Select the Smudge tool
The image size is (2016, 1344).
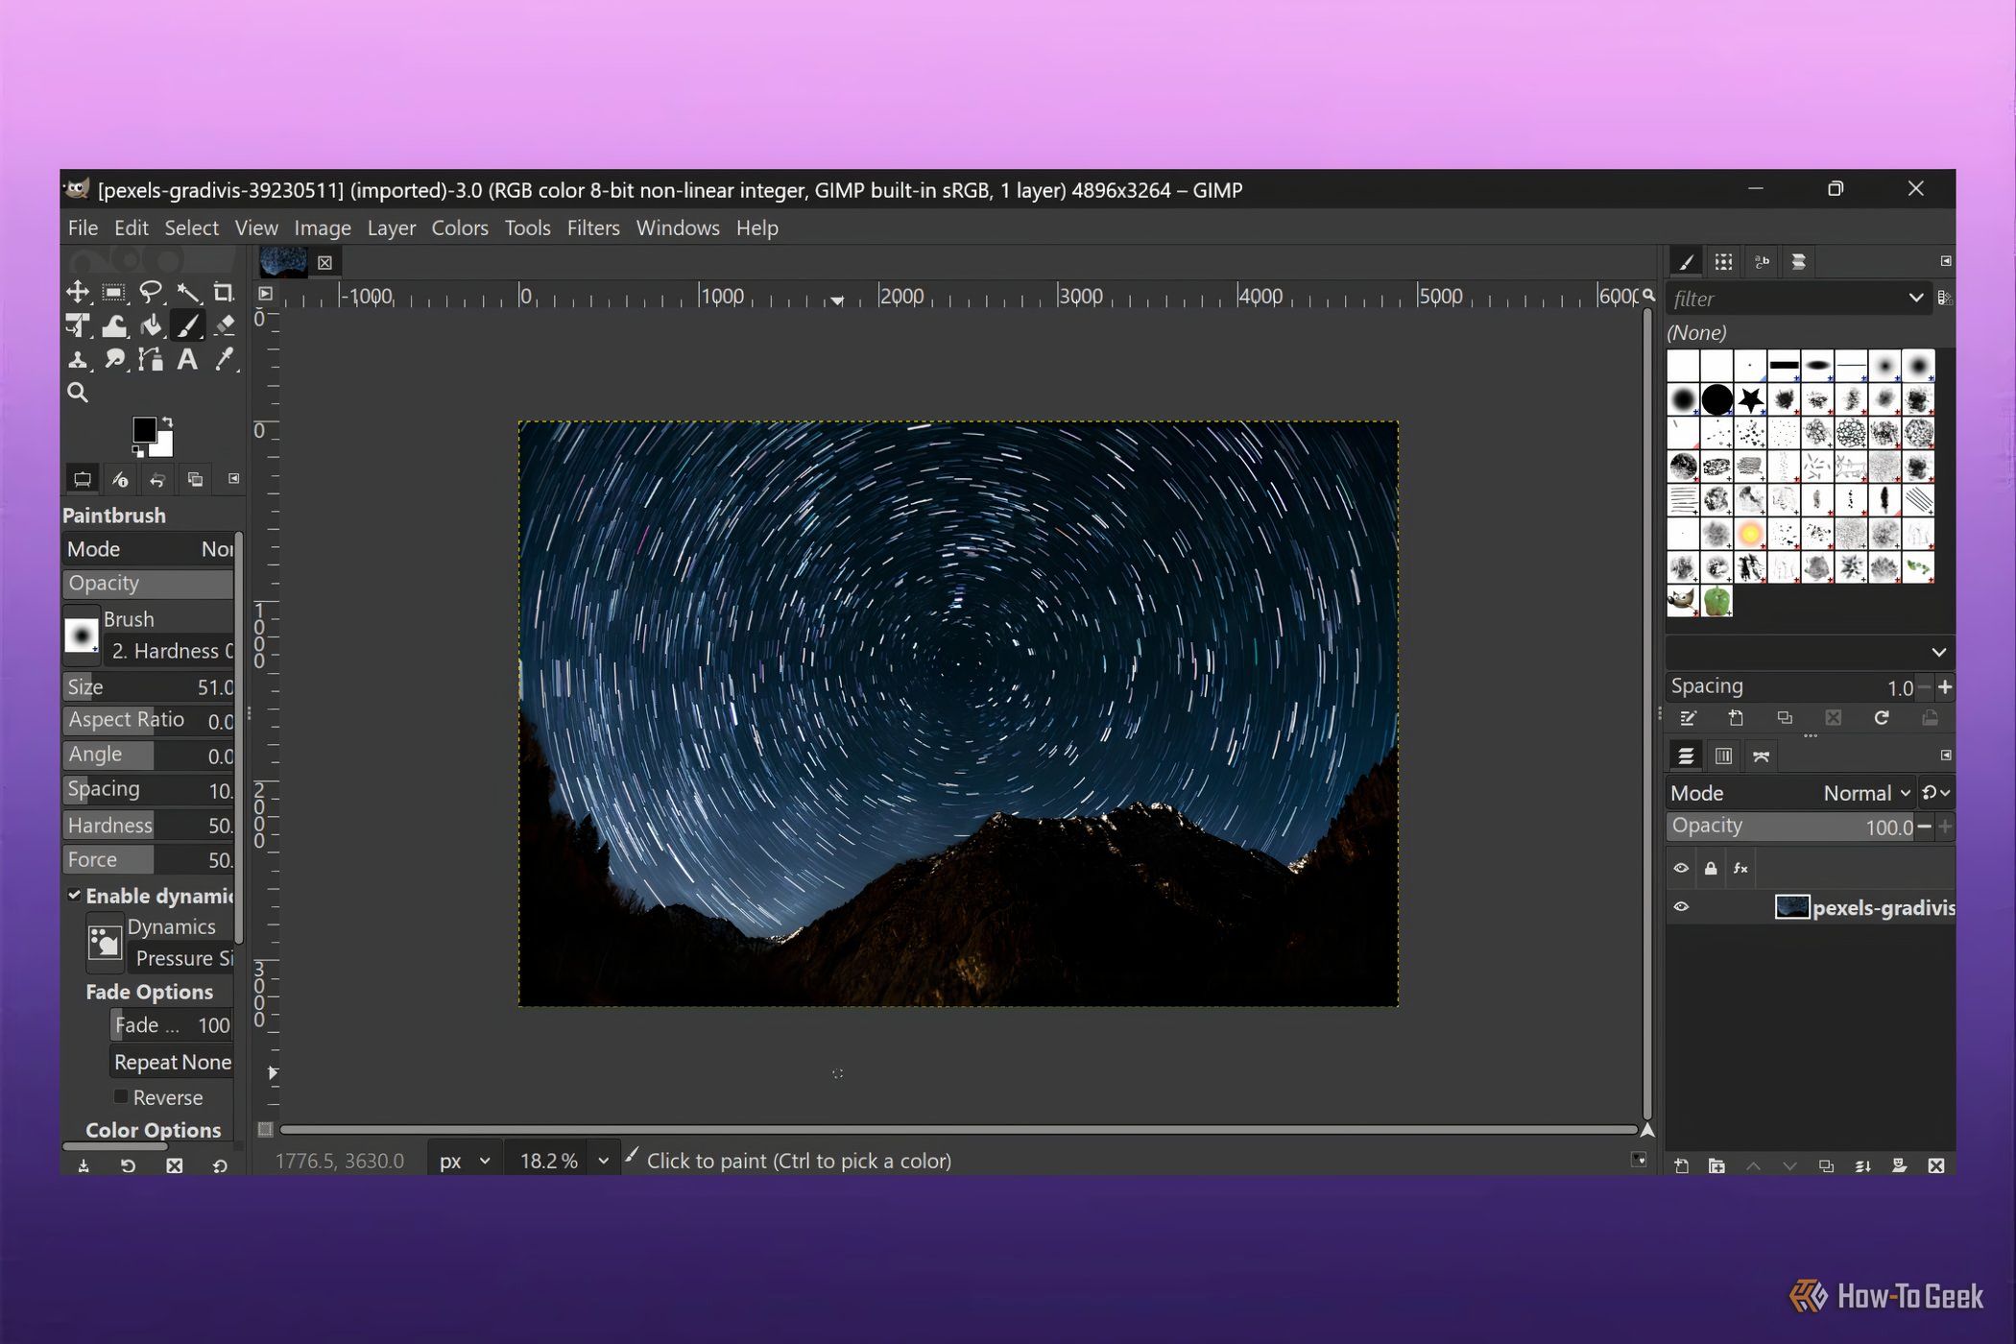click(x=114, y=360)
